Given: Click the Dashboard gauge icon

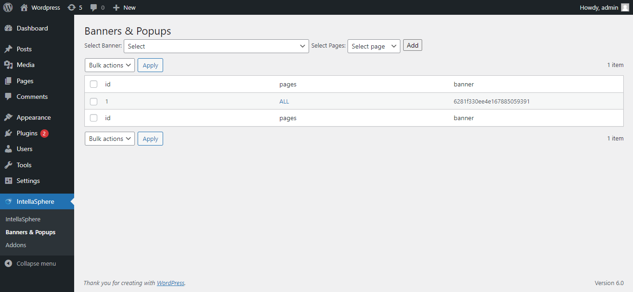Looking at the screenshot, I should click(x=8, y=28).
